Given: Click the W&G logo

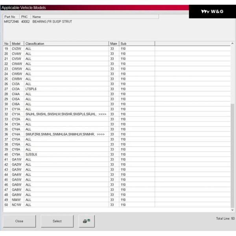Looking at the screenshot, I should coord(212,11).
